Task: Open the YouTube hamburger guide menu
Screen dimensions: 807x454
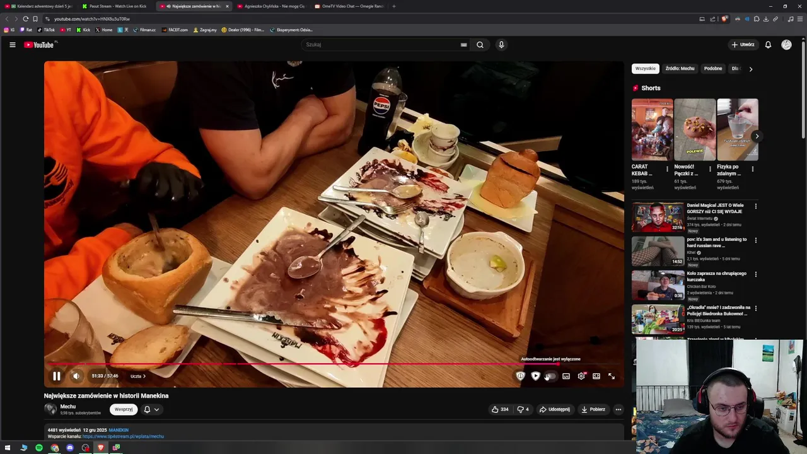Action: [x=12, y=45]
